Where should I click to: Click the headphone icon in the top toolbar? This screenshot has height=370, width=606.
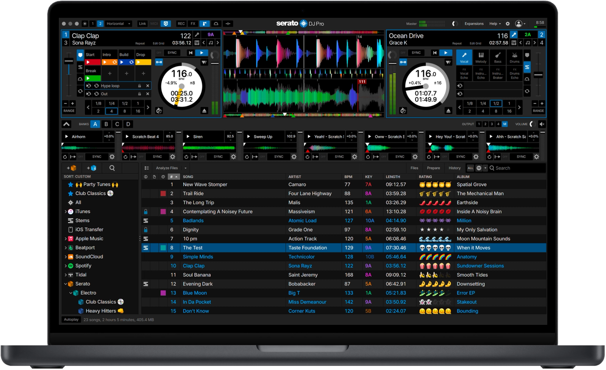click(x=216, y=23)
